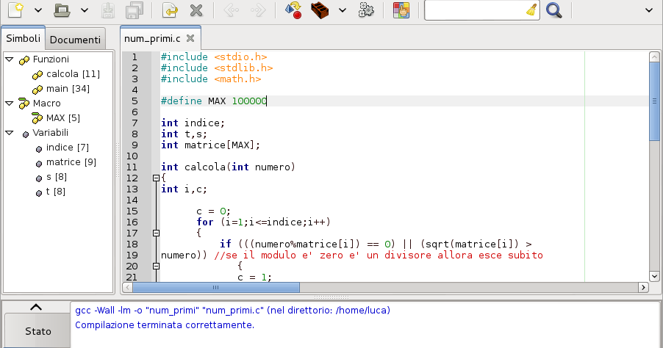The image size is (663, 348).
Task: Close the num_primi.c tab
Action: point(190,38)
